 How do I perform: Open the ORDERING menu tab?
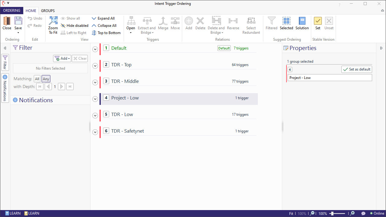point(11,10)
